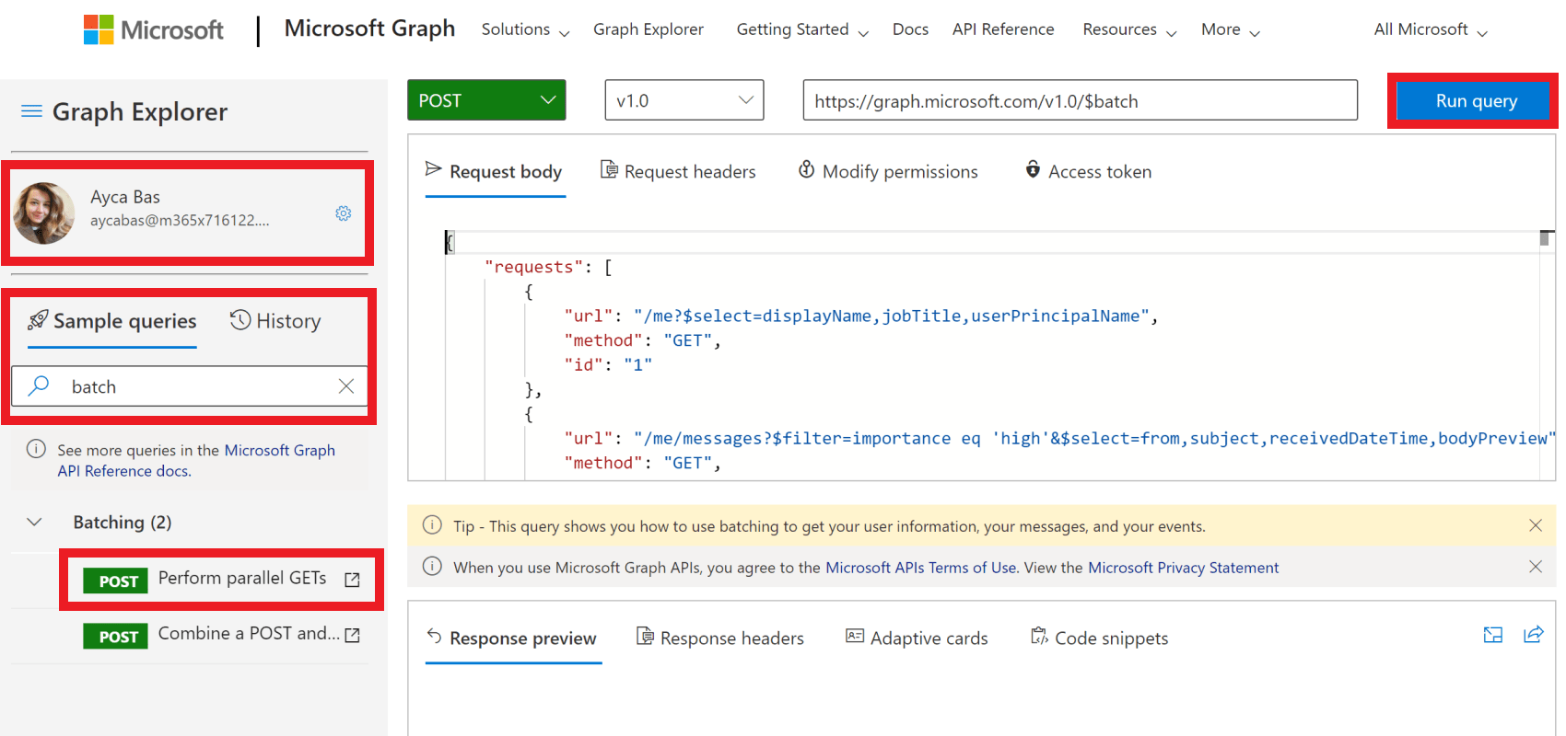Expand the response area icon
The width and height of the screenshot is (1566, 736).
click(x=1493, y=635)
